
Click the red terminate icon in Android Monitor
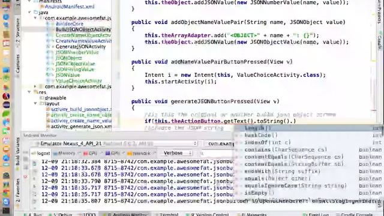pos(25,176)
